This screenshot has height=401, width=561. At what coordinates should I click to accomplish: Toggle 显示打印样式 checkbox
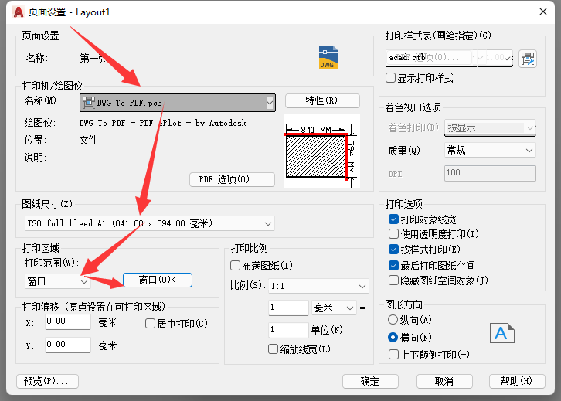point(391,77)
